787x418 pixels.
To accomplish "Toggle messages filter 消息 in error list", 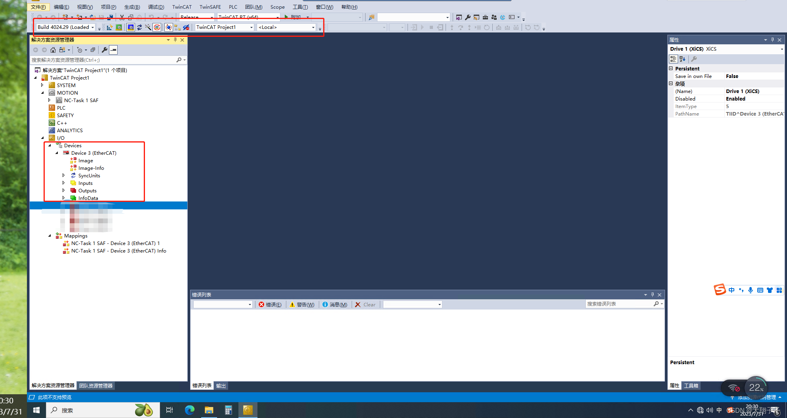I will 335,304.
